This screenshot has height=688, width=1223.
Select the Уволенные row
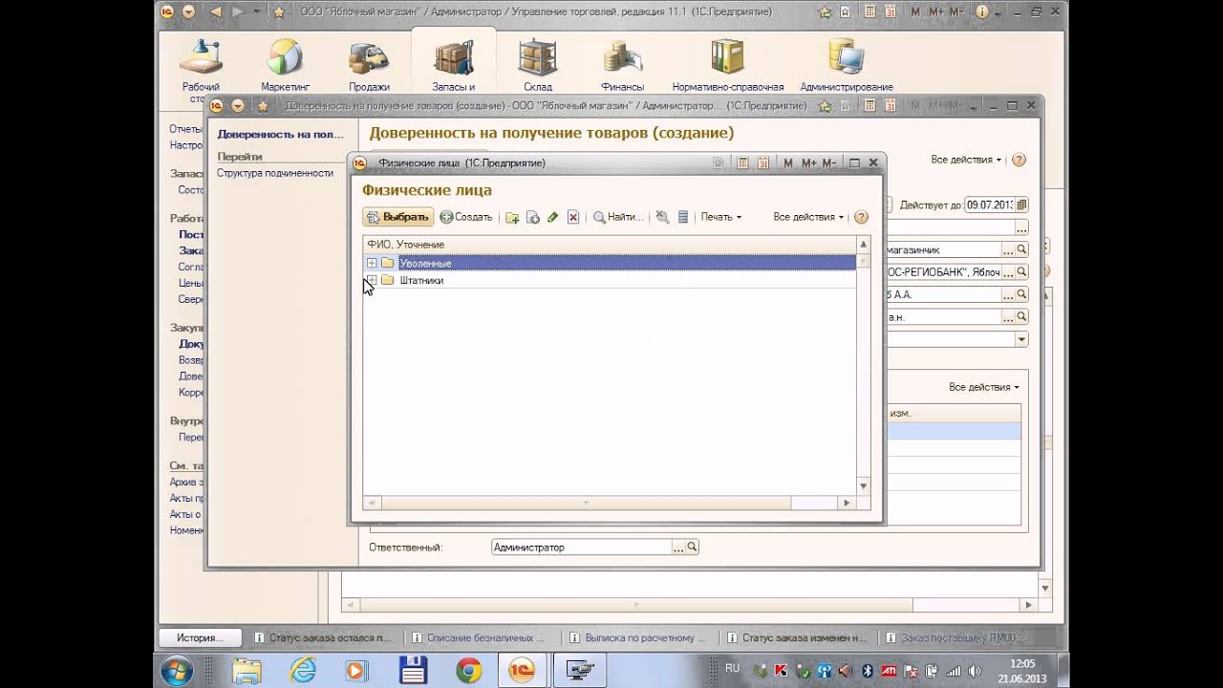coord(610,263)
